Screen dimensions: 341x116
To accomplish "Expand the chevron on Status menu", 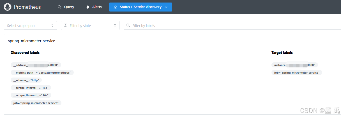I will coord(166,7).
